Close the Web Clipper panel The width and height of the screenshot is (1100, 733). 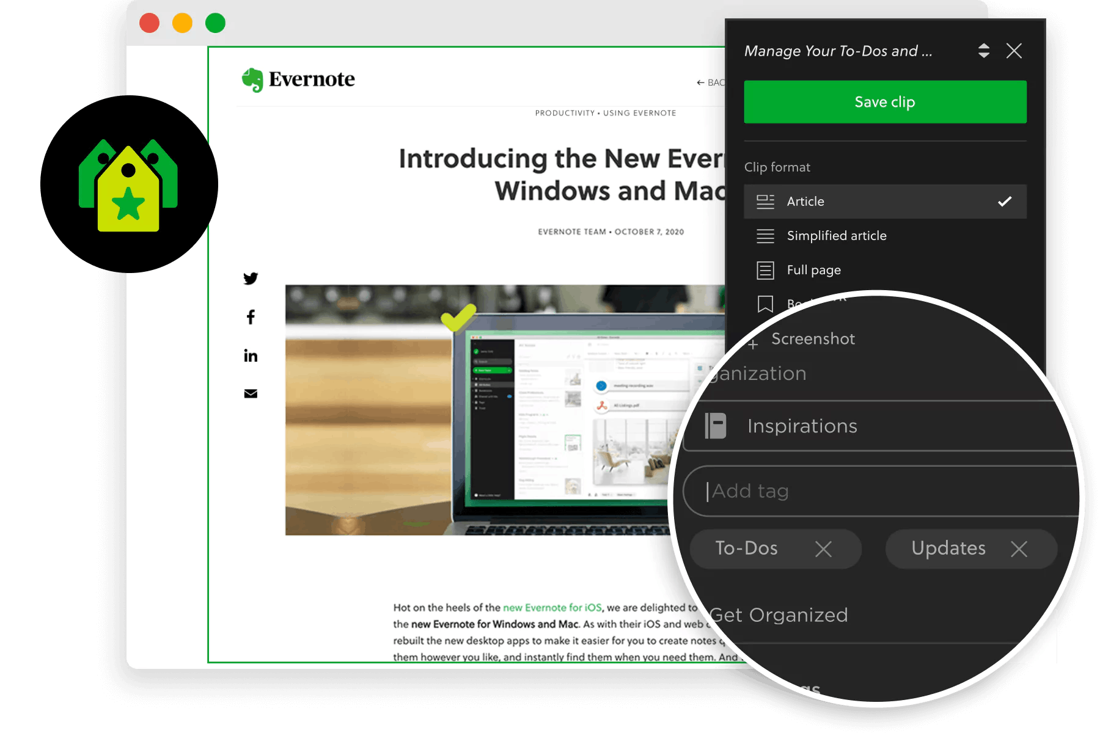coord(1014,51)
